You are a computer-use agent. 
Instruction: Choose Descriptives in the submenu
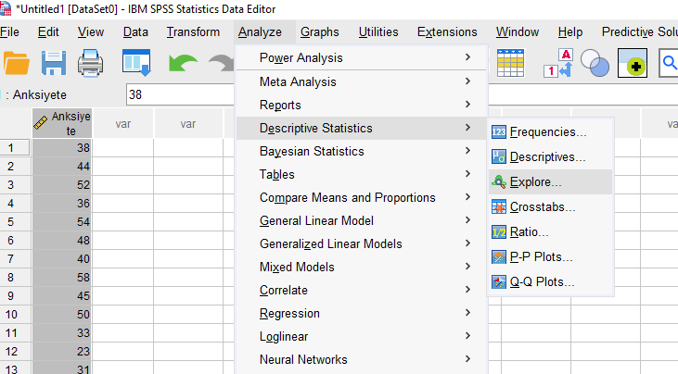pyautogui.click(x=547, y=157)
